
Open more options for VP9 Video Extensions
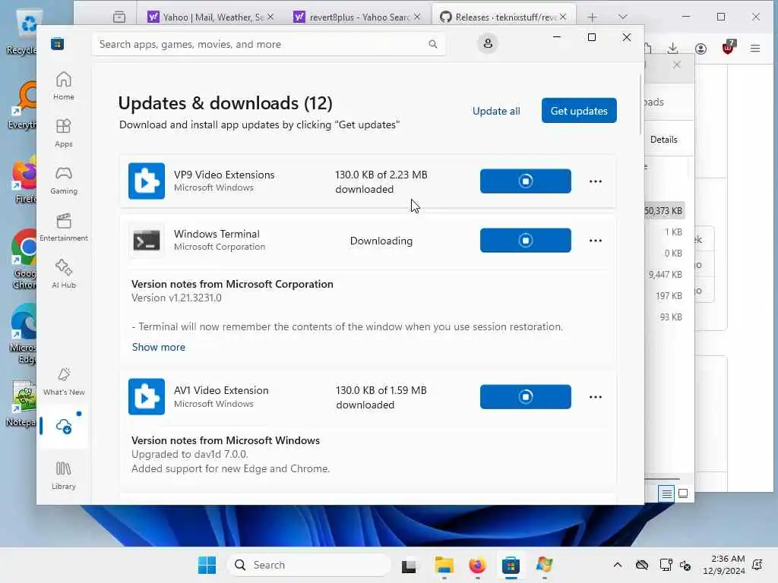[596, 181]
